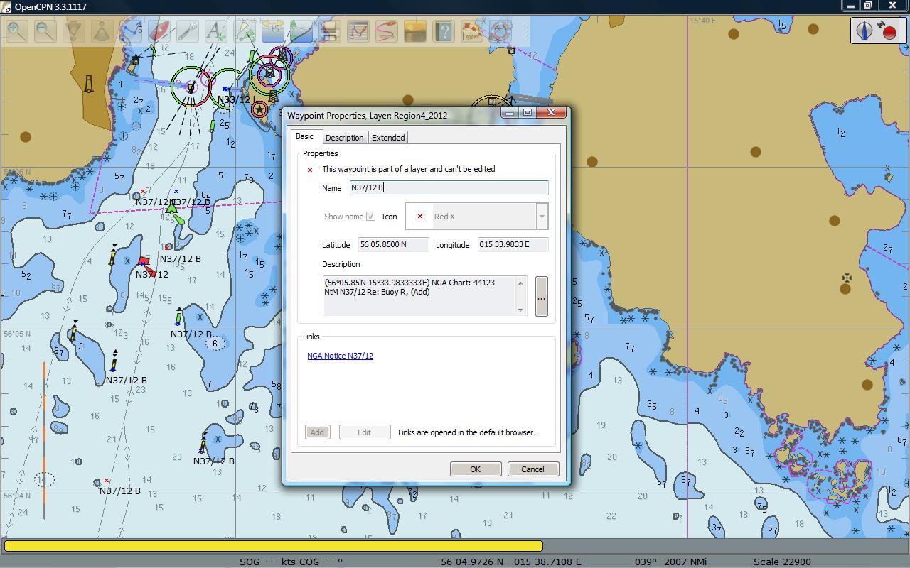Click OK in Waypoint Properties
This screenshot has height=568, width=910.
[x=476, y=469]
